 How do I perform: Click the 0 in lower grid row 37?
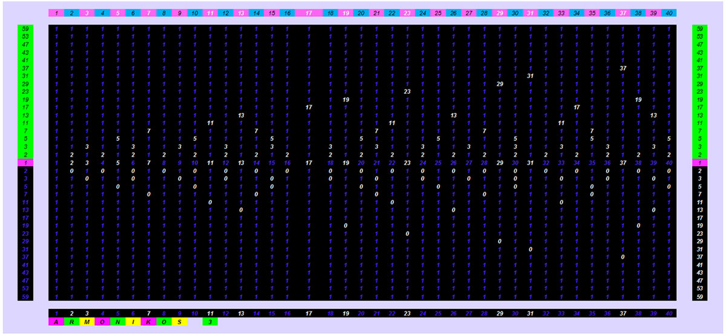[623, 257]
